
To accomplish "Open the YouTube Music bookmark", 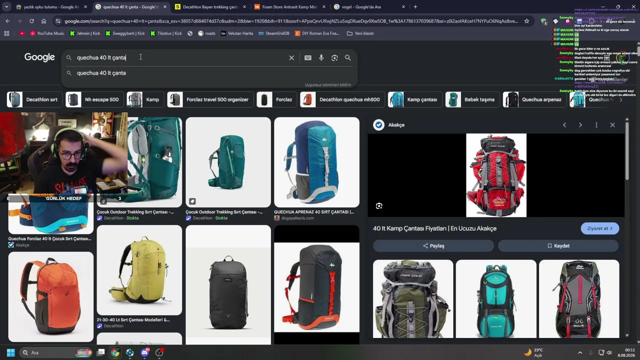I will coord(47,33).
